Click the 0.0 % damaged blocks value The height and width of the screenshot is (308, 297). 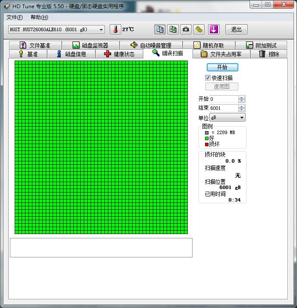click(x=233, y=161)
